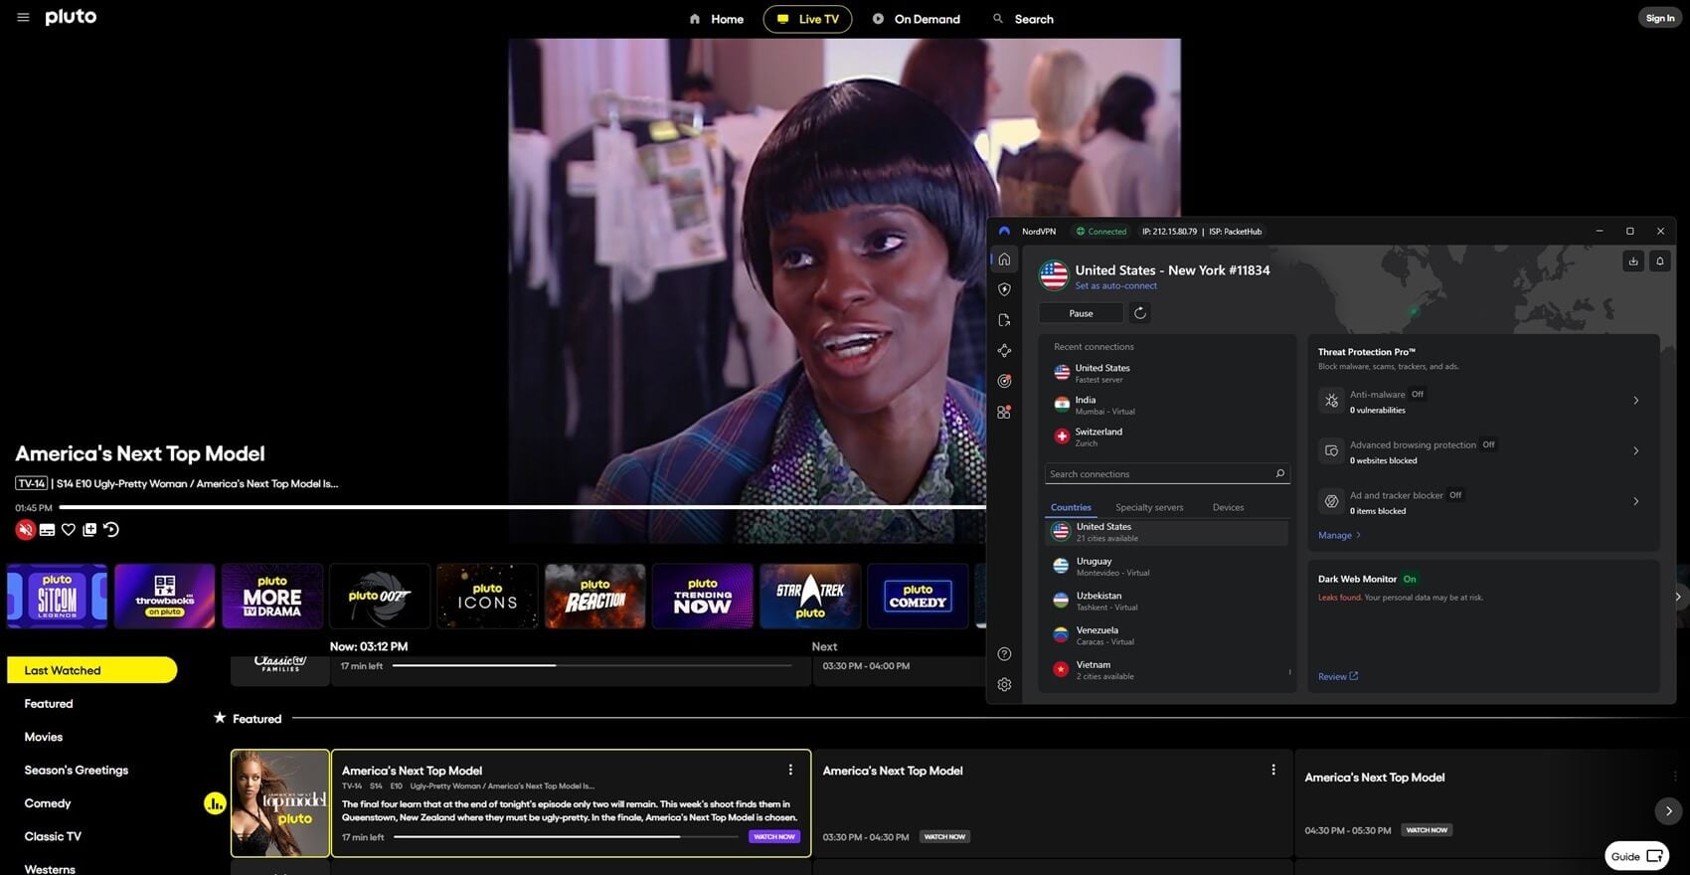The image size is (1690, 875).
Task: Open NordVPN home sidebar icon
Action: (x=1004, y=260)
